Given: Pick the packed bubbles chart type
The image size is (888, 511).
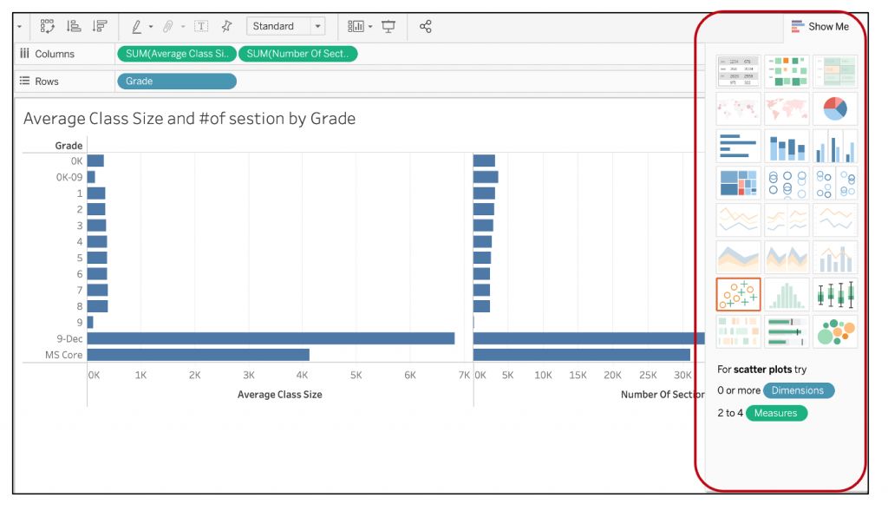Looking at the screenshot, I should 835,331.
